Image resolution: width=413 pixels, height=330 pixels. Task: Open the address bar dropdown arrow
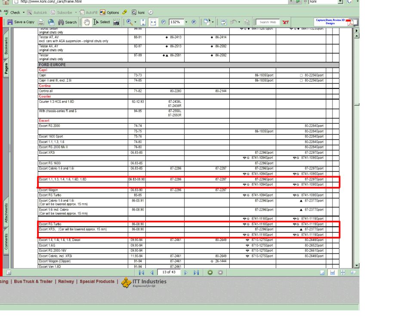[291, 2]
